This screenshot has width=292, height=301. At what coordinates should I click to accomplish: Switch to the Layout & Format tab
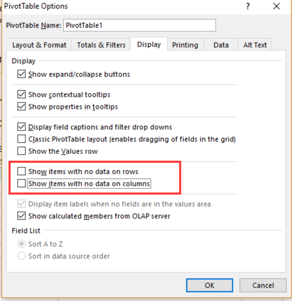pos(39,45)
